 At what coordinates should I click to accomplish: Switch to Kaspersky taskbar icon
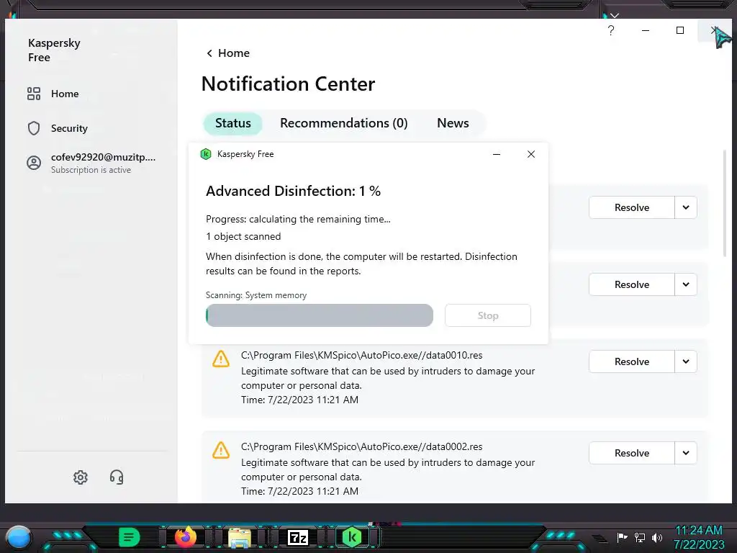point(352,537)
